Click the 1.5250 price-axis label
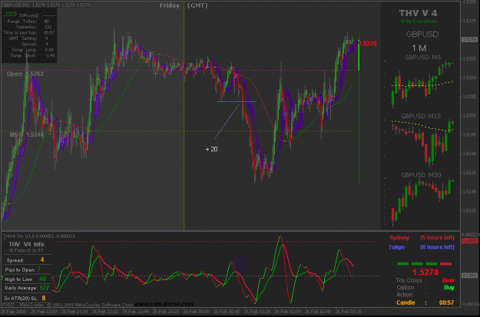480x317 pixels. 470,116
